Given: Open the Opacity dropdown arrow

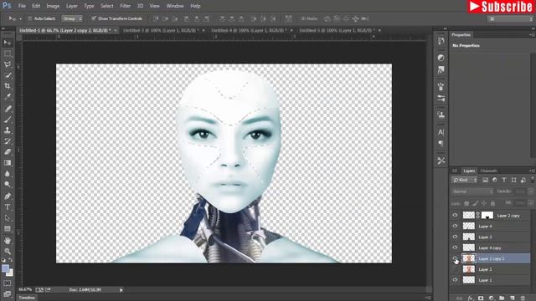Looking at the screenshot, I should pyautogui.click(x=531, y=191).
